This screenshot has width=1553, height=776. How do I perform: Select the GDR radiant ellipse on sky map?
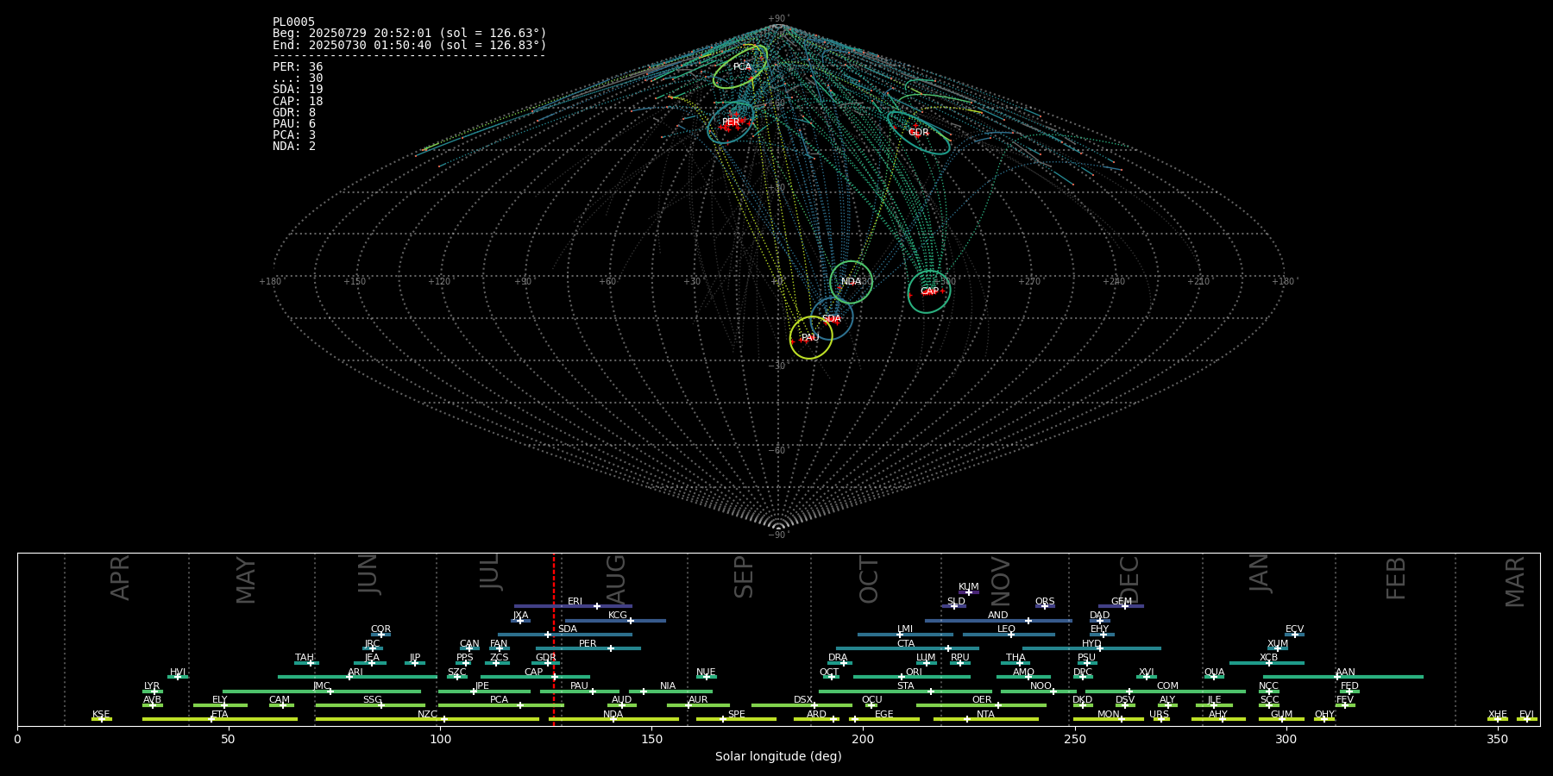(919, 133)
